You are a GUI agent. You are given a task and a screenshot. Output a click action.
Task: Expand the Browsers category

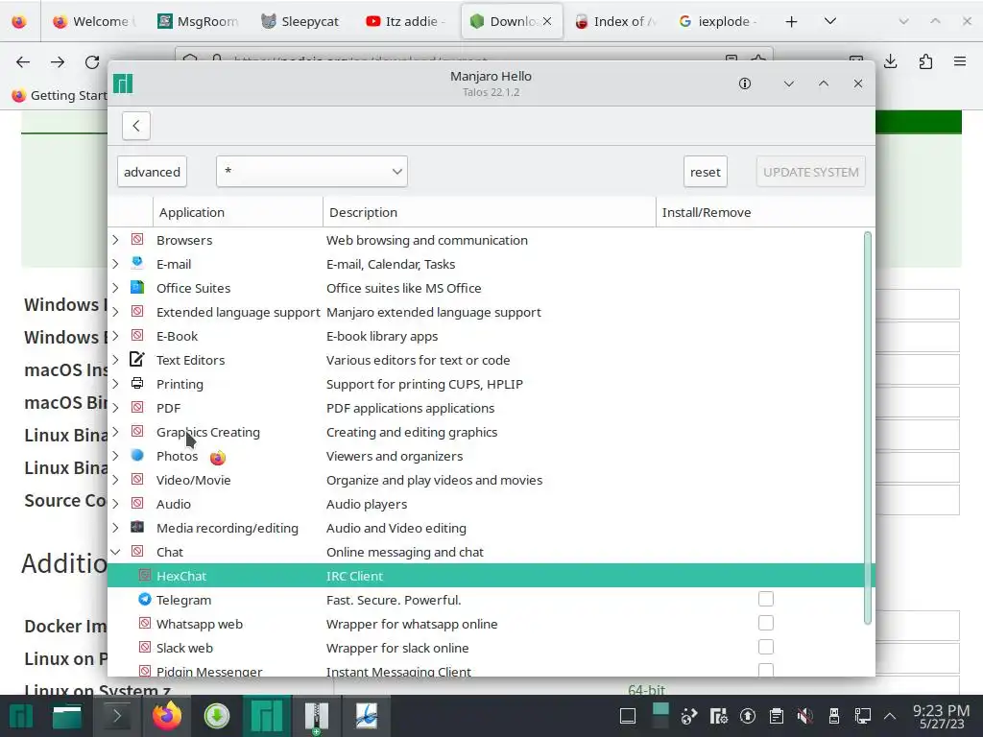pos(115,240)
